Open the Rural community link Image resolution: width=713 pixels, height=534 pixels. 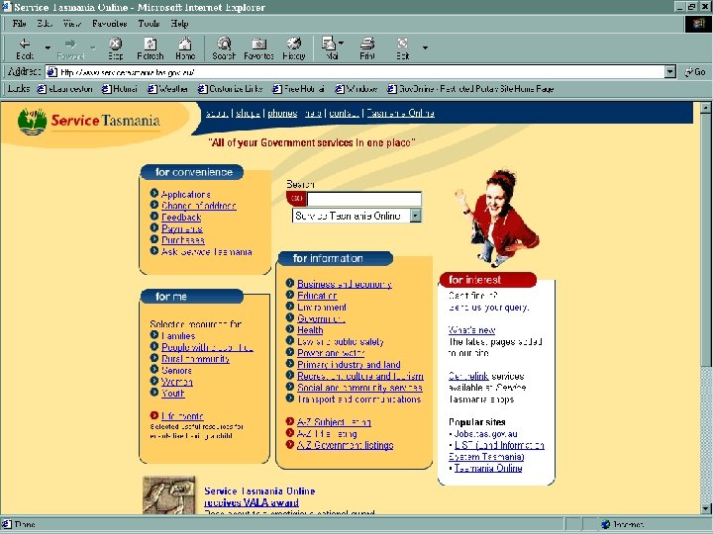195,359
